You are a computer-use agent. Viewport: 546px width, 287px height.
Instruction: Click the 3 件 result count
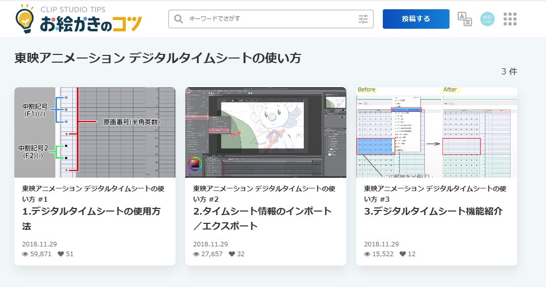[x=509, y=71]
